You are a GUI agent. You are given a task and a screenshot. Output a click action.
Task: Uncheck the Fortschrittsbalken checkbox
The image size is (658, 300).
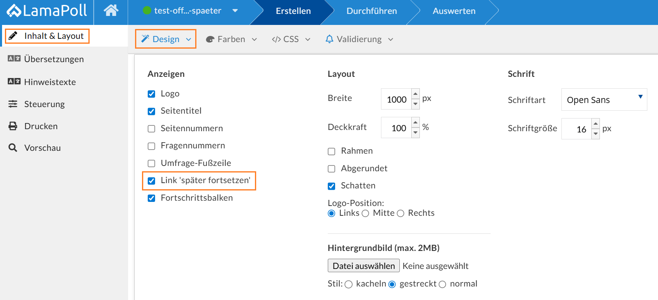[151, 198]
